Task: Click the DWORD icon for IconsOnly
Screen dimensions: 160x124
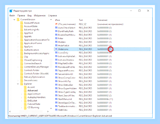Action: [56, 53]
